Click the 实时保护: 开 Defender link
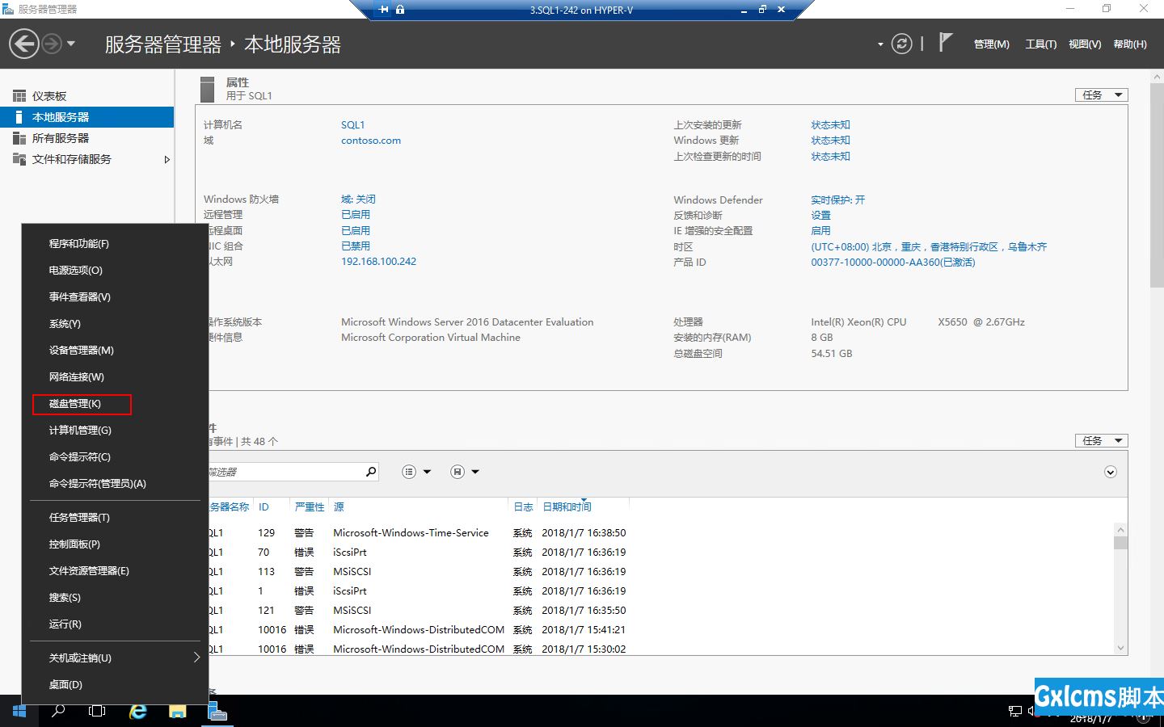This screenshot has height=727, width=1164. [x=837, y=200]
